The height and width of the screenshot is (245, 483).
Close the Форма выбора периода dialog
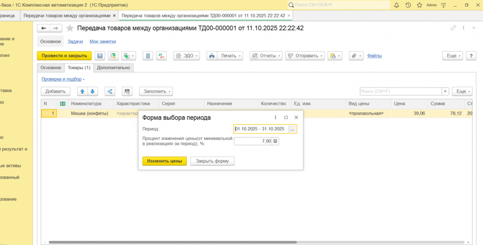[296, 117]
